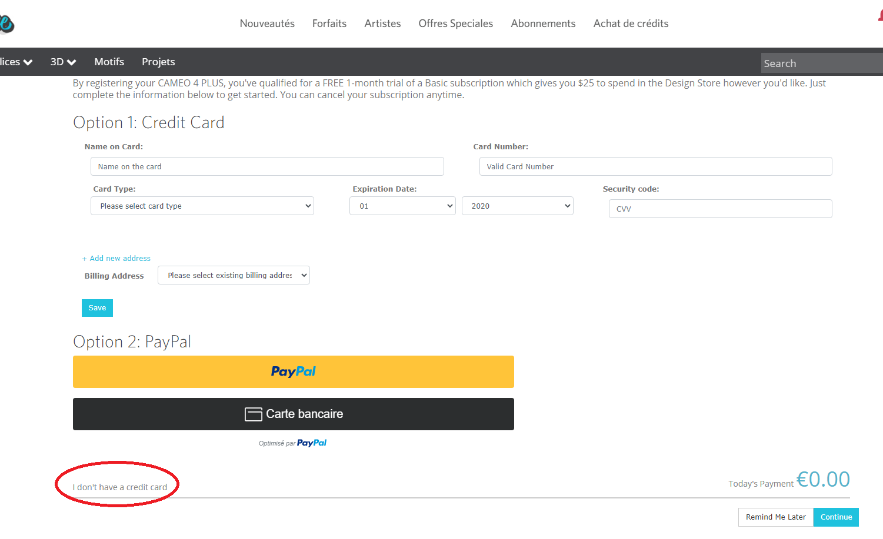This screenshot has width=883, height=539.
Task: Select existing billing address dropdown
Action: pyautogui.click(x=234, y=275)
